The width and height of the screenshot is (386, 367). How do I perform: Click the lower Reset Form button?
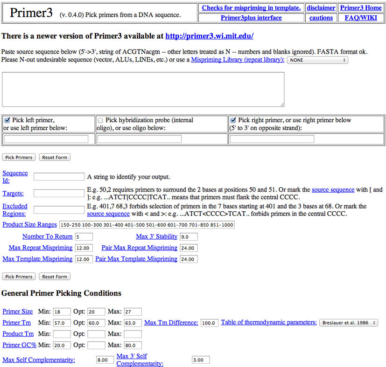(x=55, y=277)
